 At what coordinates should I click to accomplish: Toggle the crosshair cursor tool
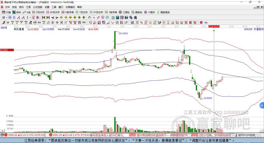(x=94, y=18)
